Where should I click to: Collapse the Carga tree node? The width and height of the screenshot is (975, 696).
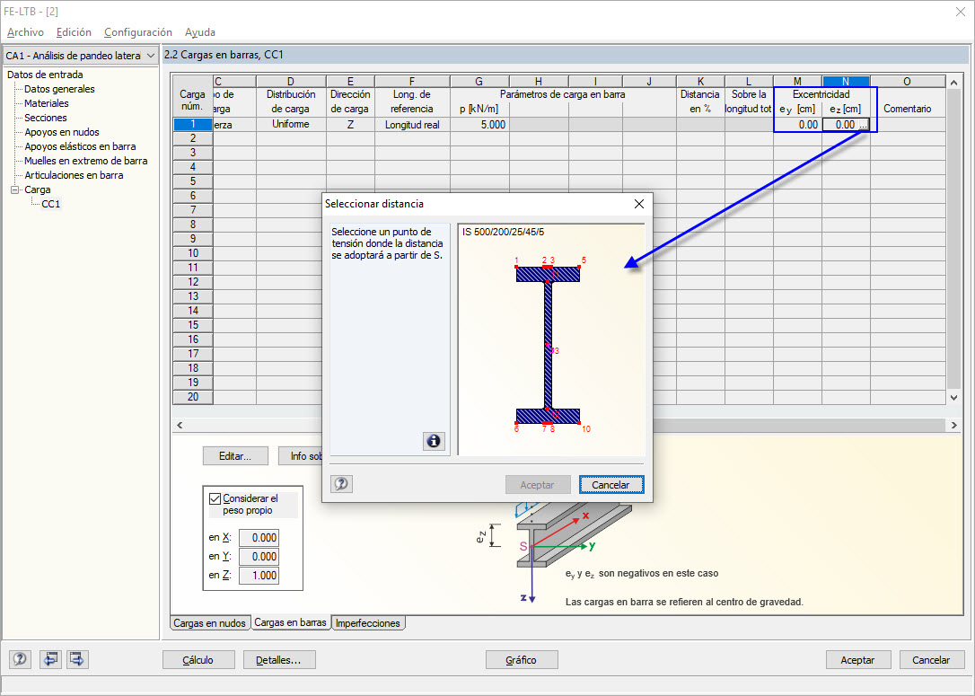click(x=15, y=189)
